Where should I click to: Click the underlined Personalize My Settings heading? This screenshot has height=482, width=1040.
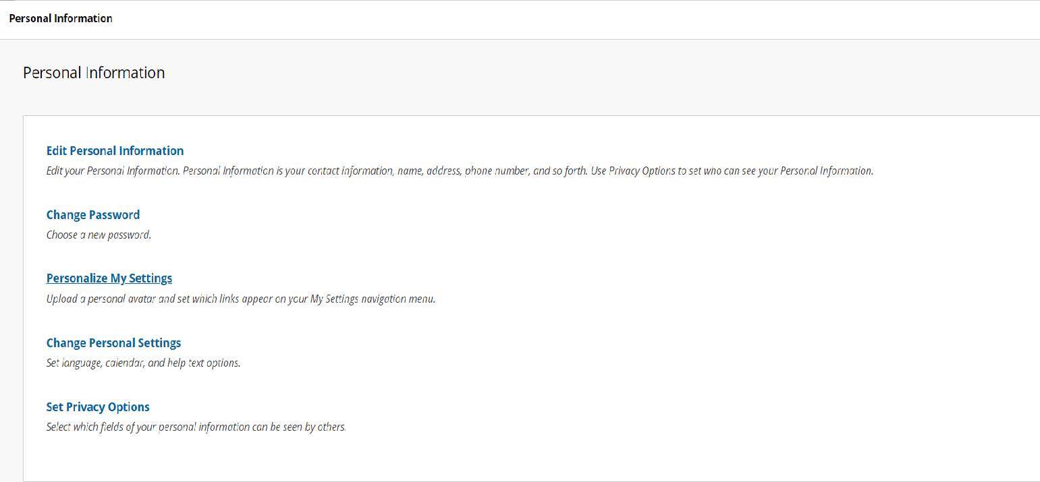pos(109,278)
